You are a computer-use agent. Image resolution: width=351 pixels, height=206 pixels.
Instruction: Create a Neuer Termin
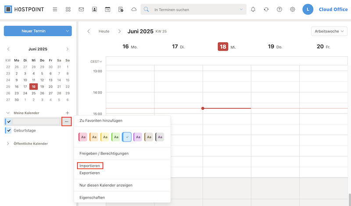34,31
